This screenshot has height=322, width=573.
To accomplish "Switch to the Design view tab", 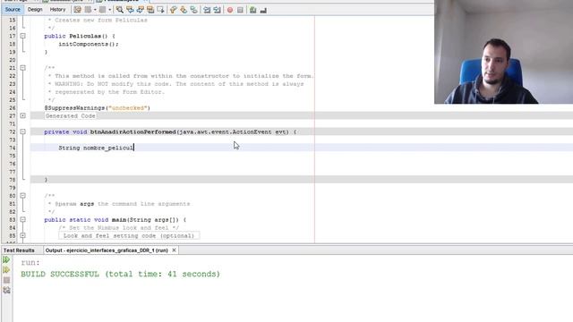I will [x=35, y=10].
